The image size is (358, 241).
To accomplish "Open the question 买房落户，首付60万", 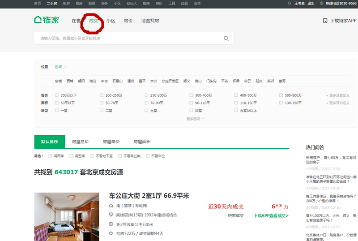I will pos(331,160).
